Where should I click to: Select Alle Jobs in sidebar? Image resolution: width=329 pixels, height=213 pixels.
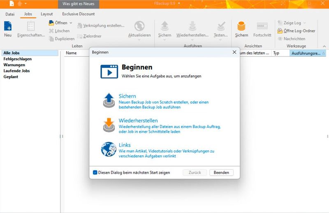[x=30, y=53]
